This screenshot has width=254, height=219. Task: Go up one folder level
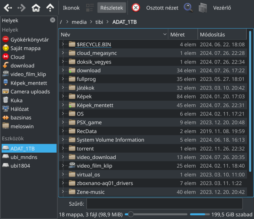pyautogui.click(x=50, y=8)
